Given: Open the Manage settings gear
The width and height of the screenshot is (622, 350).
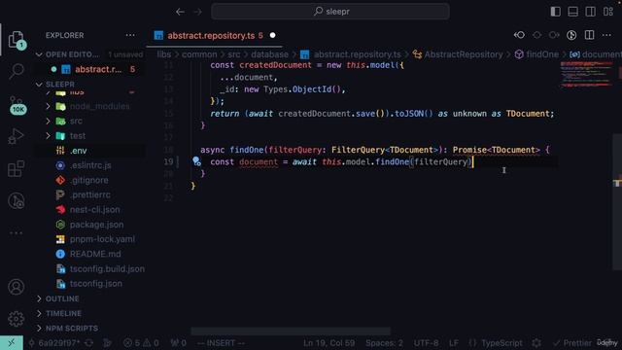Looking at the screenshot, I should (17, 319).
